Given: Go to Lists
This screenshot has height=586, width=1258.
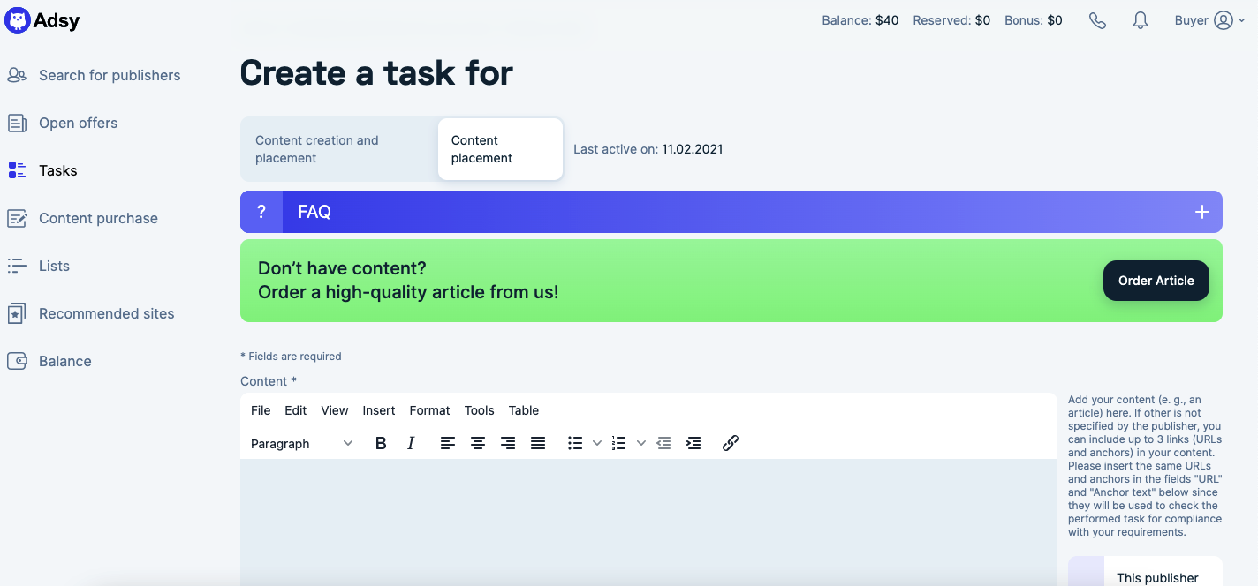Looking at the screenshot, I should [x=54, y=266].
